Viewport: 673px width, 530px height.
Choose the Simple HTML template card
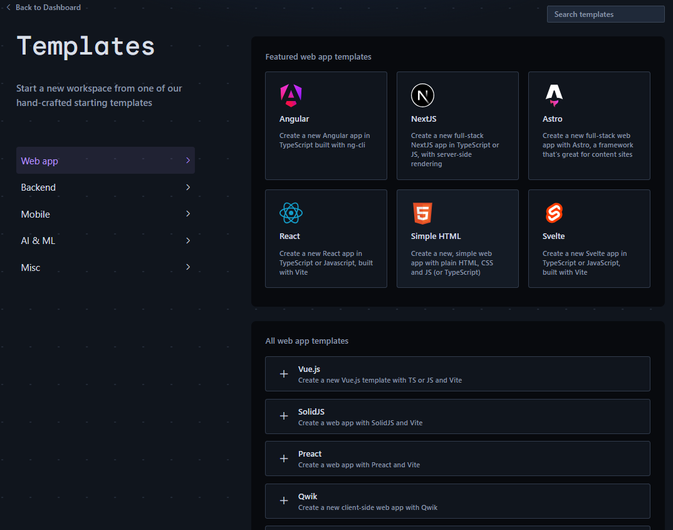457,238
